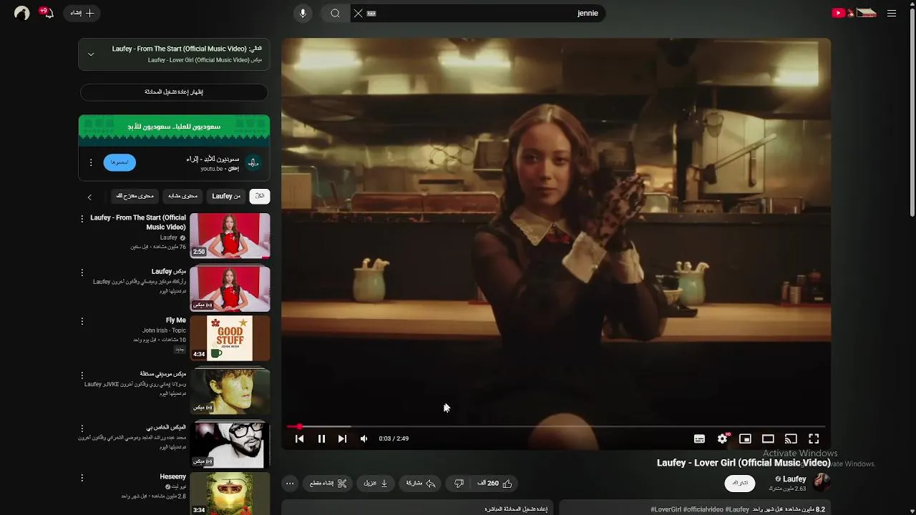Open player settings gear

[x=723, y=438]
